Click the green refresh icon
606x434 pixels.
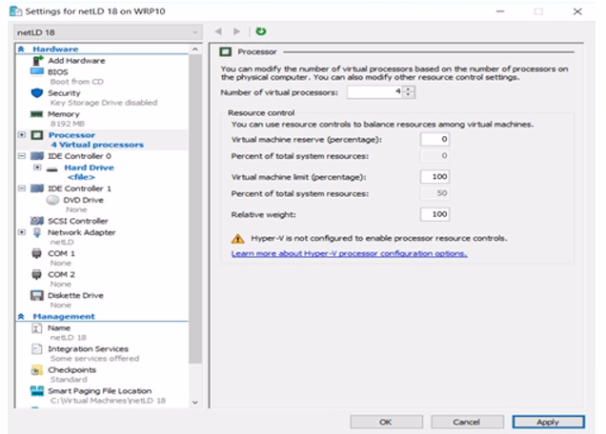(261, 31)
